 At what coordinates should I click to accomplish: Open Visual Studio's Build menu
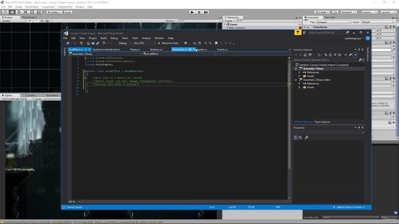(103, 38)
